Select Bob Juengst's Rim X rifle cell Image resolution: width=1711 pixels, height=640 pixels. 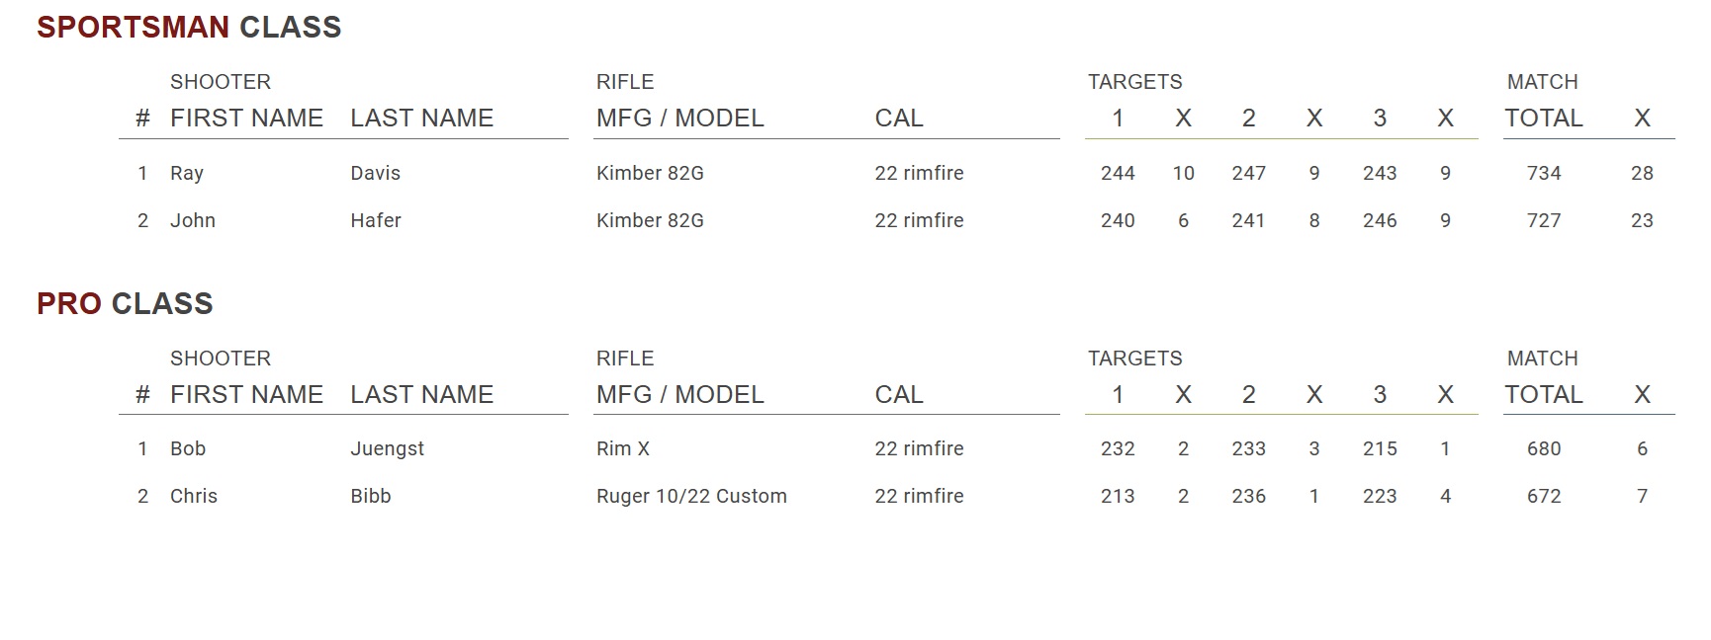click(623, 448)
